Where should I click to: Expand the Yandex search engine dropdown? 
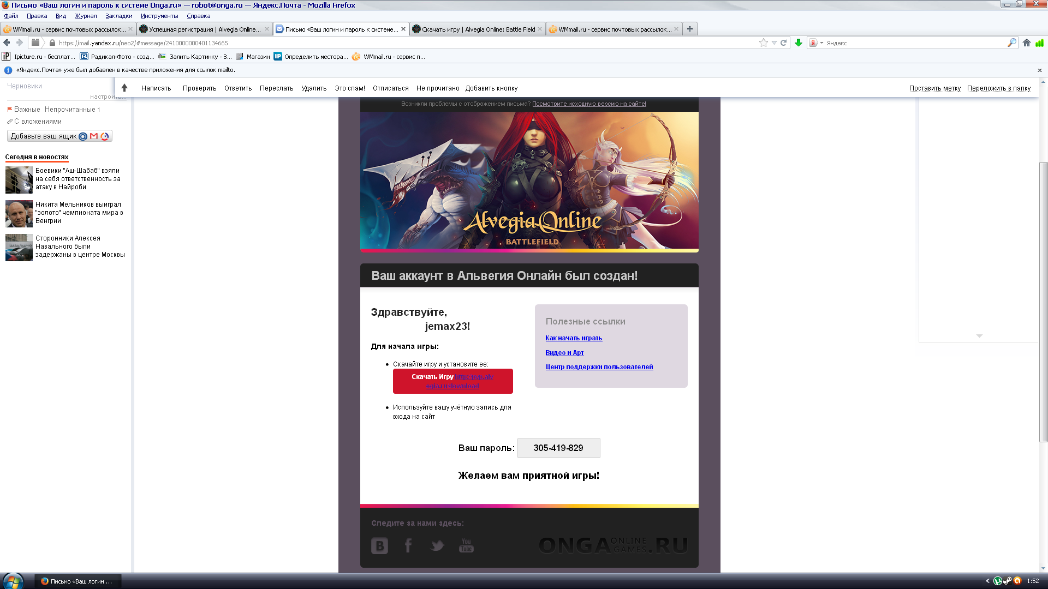click(821, 43)
